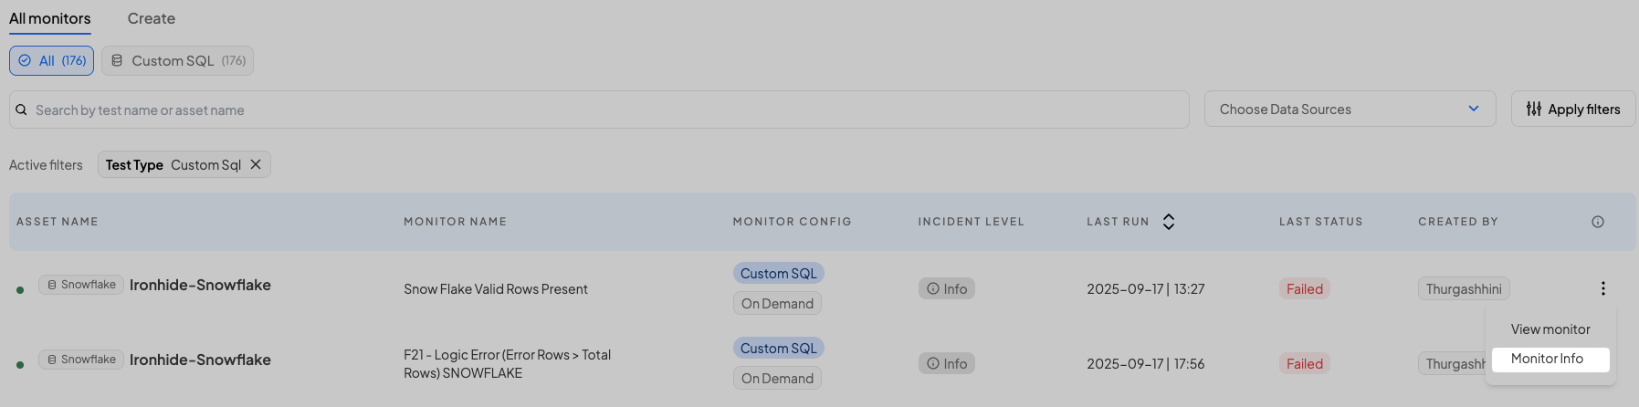The height and width of the screenshot is (407, 1639).
Task: Click the F21 - Logic Error monitor name
Action: (507, 363)
